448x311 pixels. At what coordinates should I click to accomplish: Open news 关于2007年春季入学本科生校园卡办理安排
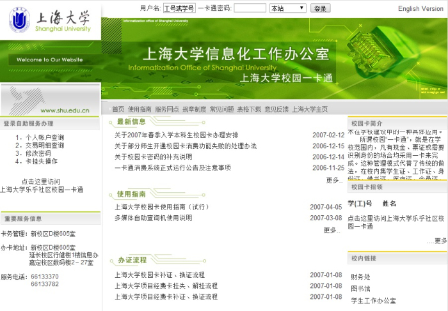pos(176,135)
